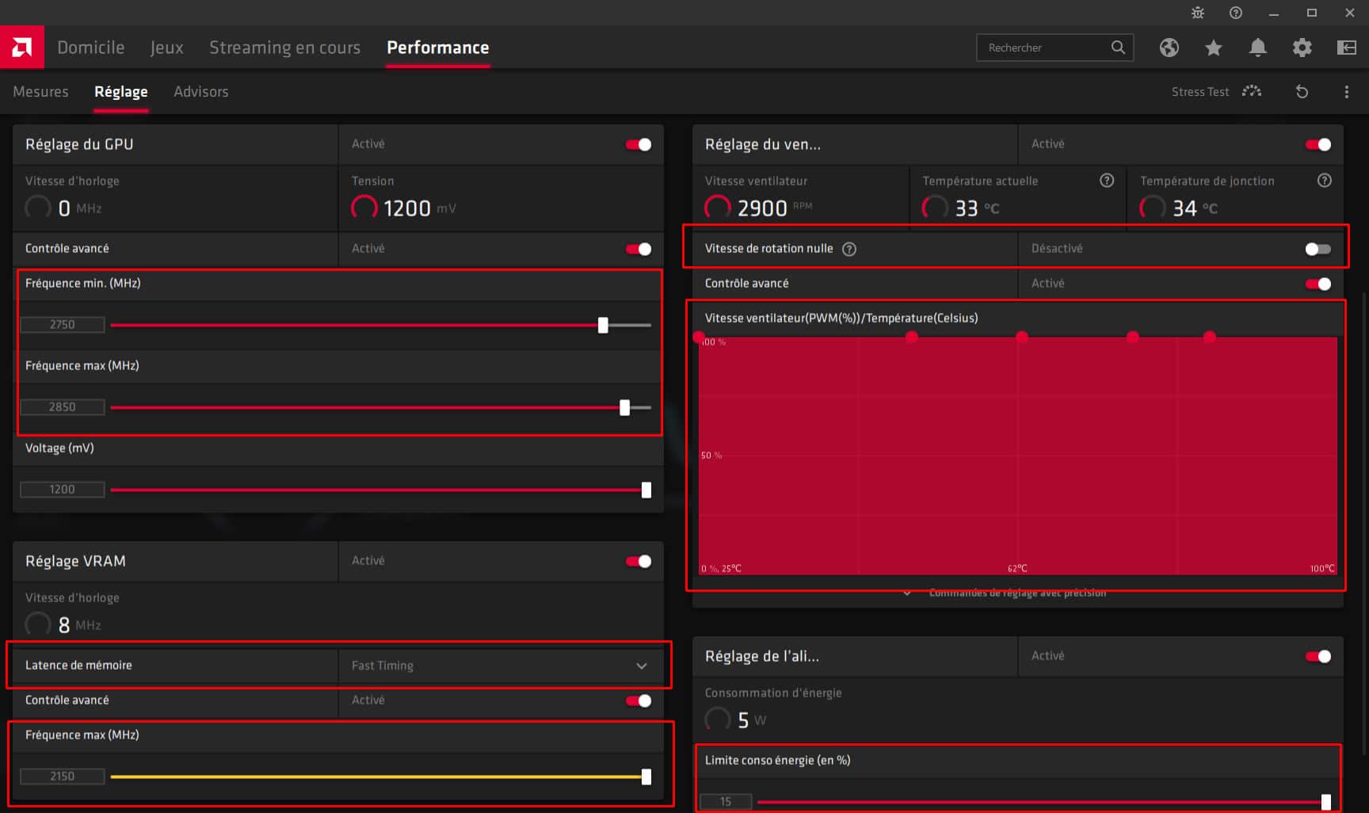Screen dimensions: 1369x813
Task: Click the vertical scrollbar on the right
Action: coord(1364,523)
